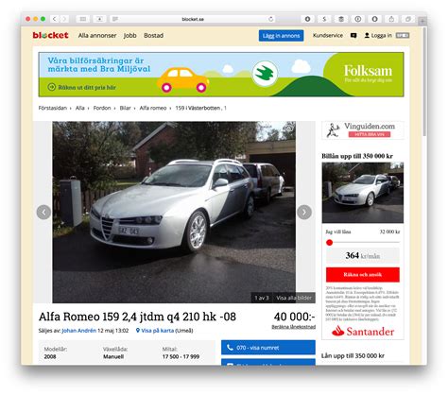Open a new tab with plus button
Image resolution: width=448 pixels, height=395 pixels.
point(422,21)
